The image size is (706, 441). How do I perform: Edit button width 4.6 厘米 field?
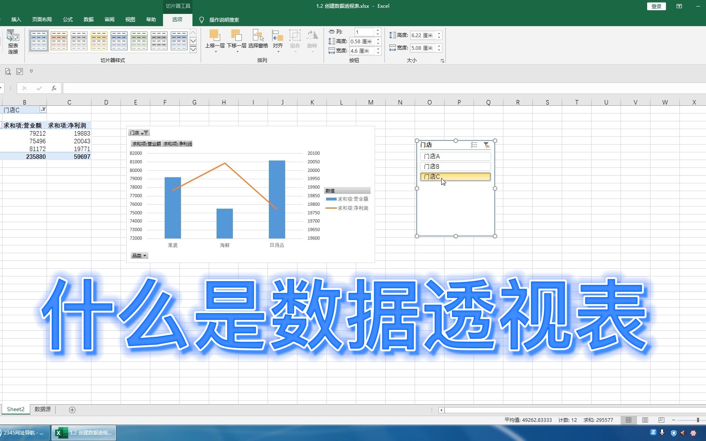(x=362, y=51)
